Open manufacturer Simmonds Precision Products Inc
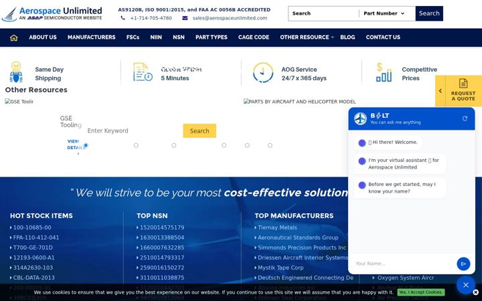The image size is (482, 301). [x=302, y=247]
